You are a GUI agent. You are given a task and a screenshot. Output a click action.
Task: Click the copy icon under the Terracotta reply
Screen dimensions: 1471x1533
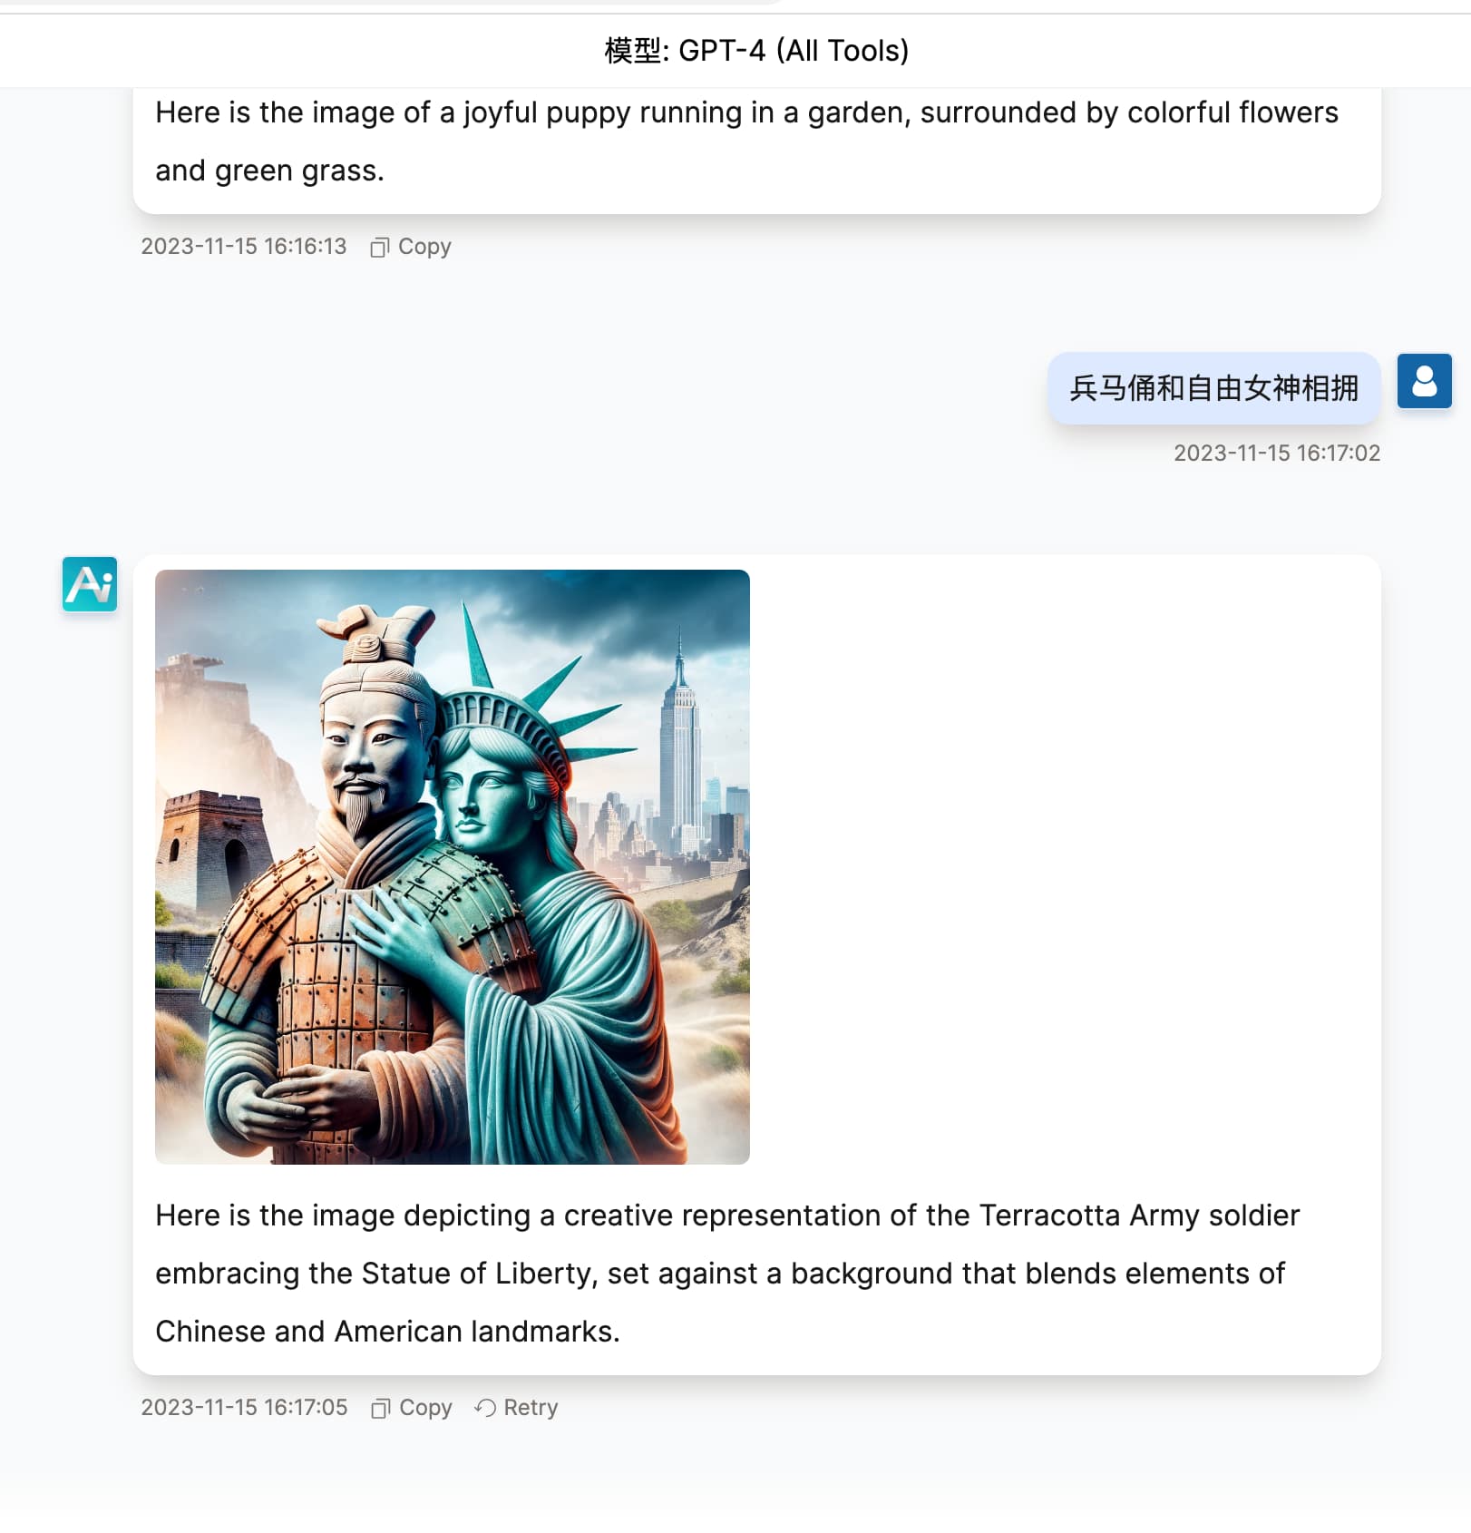coord(380,1408)
